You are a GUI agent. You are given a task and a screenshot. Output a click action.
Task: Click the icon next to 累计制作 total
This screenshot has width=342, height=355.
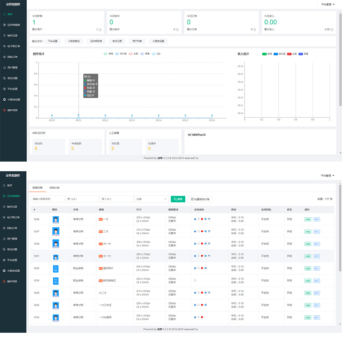(177, 30)
